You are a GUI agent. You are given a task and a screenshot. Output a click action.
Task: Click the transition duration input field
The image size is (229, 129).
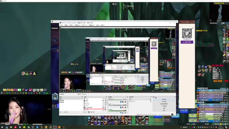(141, 101)
